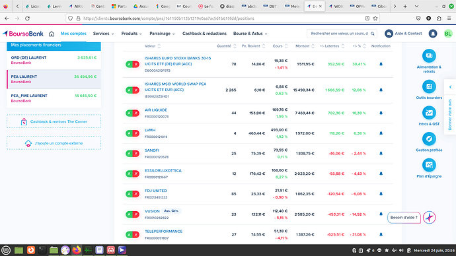The width and height of the screenshot is (456, 256).
Task: Expand the Produits menu
Action: coord(132,34)
